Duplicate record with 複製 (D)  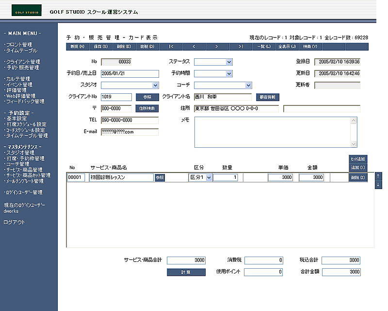click(x=147, y=47)
